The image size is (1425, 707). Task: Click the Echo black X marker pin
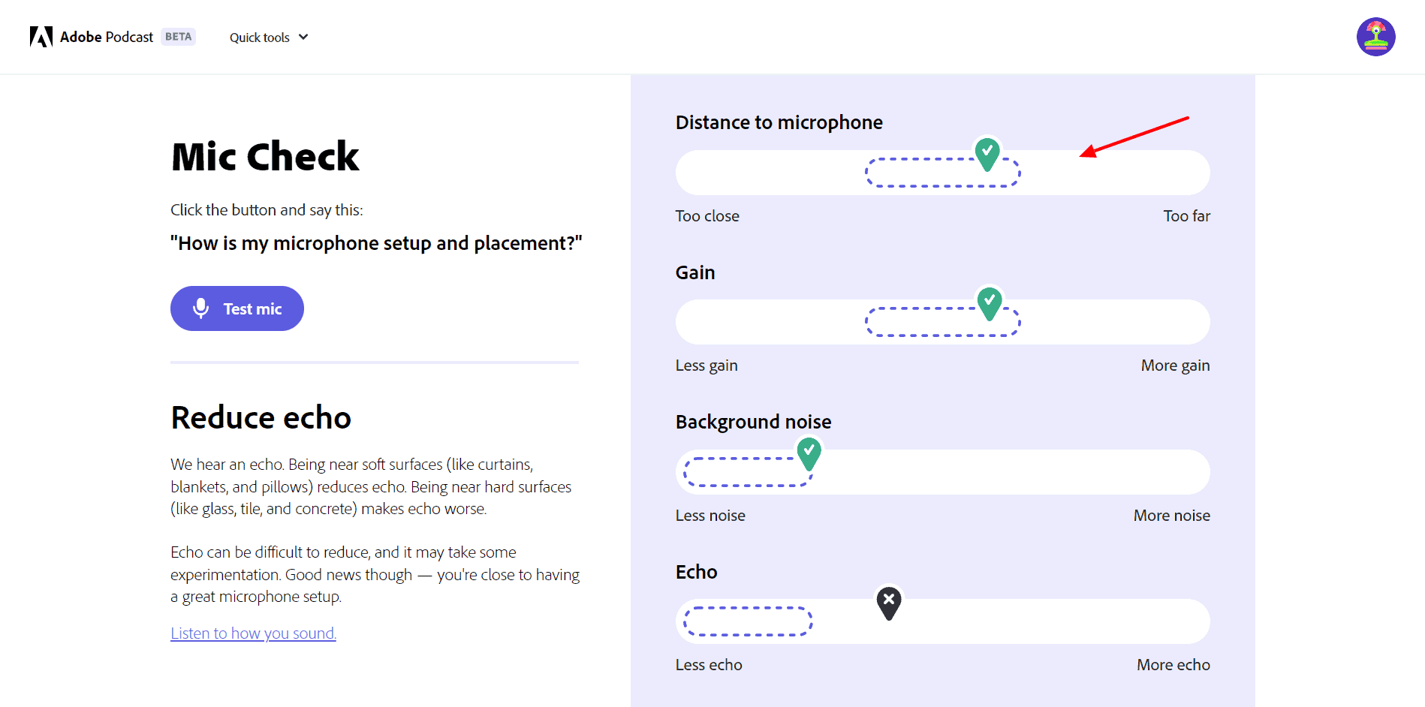[889, 602]
